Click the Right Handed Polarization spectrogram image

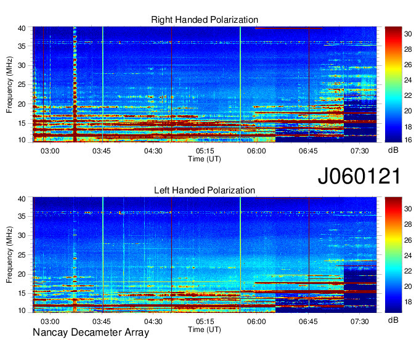click(x=205, y=84)
